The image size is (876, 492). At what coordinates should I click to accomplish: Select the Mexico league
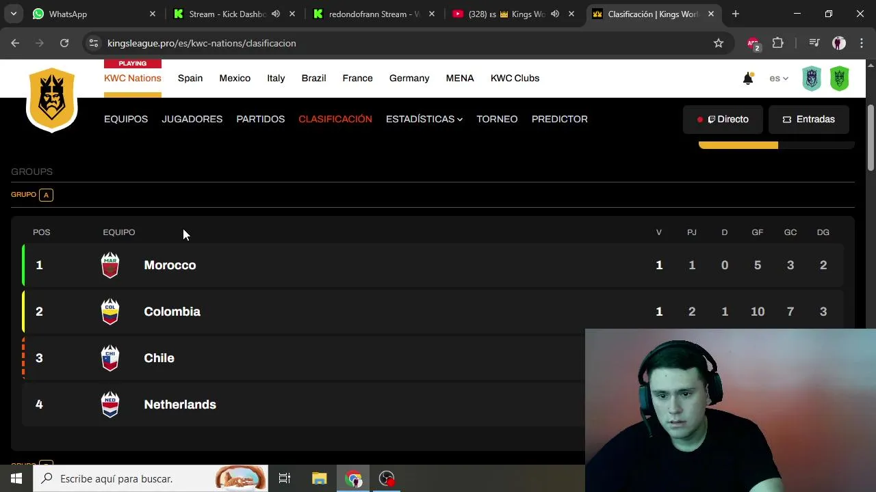click(x=235, y=78)
